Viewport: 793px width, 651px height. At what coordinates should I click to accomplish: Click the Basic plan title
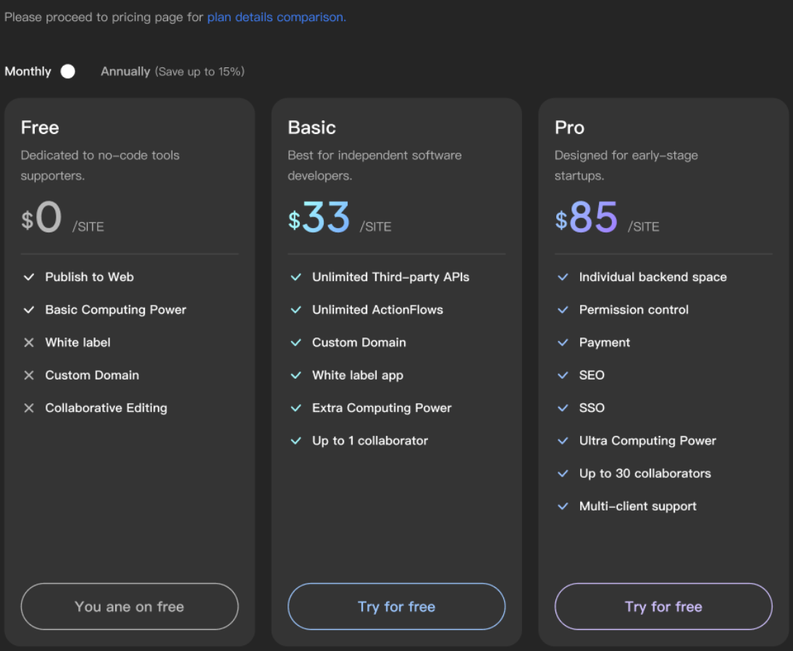pos(311,127)
